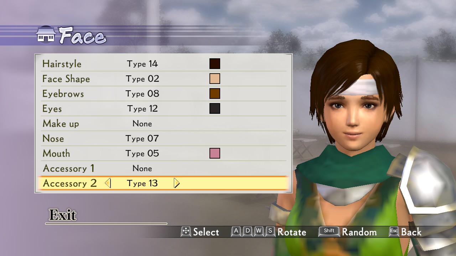Click the D key icon for Rotate
Viewport: 456px width, 256px height.
click(248, 231)
